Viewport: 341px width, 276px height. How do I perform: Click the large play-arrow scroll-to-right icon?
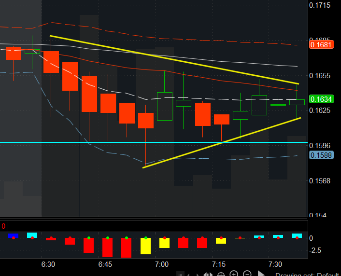[x=261, y=274]
